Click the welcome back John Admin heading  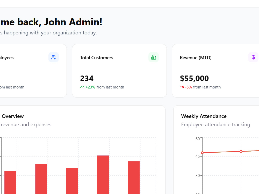tap(51, 22)
